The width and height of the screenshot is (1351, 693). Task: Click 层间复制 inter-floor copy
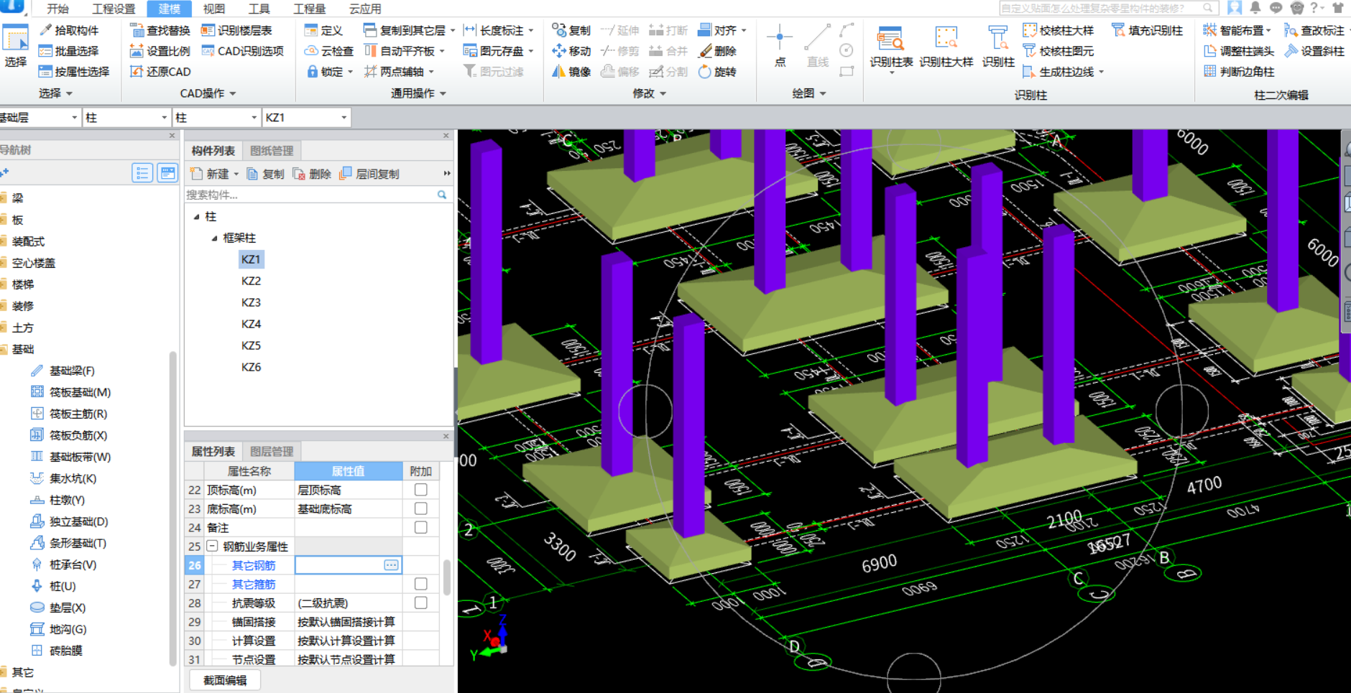[369, 174]
